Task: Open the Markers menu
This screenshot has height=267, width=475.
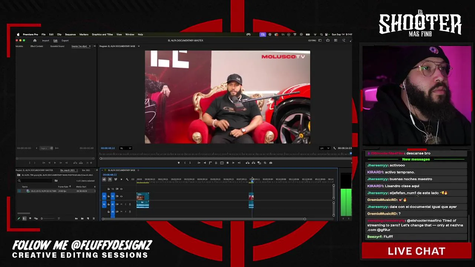Action: 84,34
